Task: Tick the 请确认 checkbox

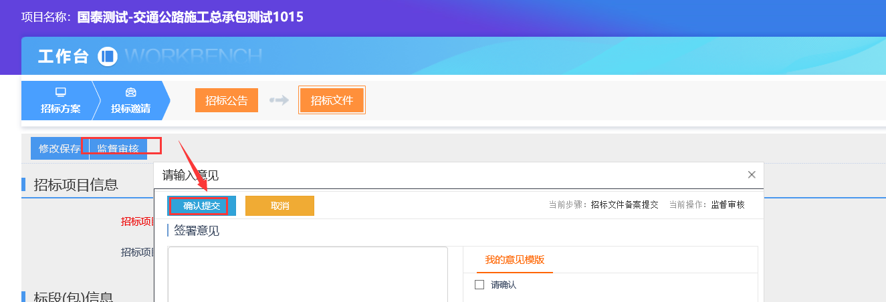Action: [479, 285]
